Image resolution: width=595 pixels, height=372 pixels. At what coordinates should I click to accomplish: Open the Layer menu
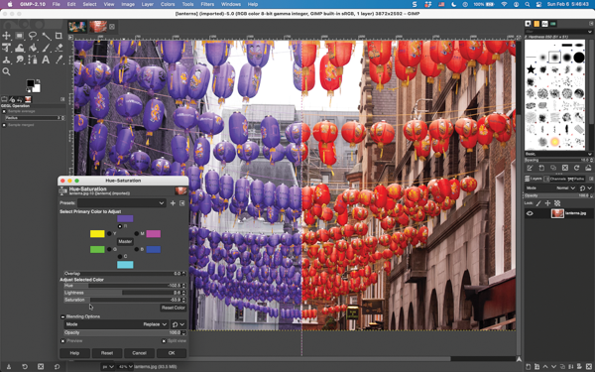click(147, 4)
